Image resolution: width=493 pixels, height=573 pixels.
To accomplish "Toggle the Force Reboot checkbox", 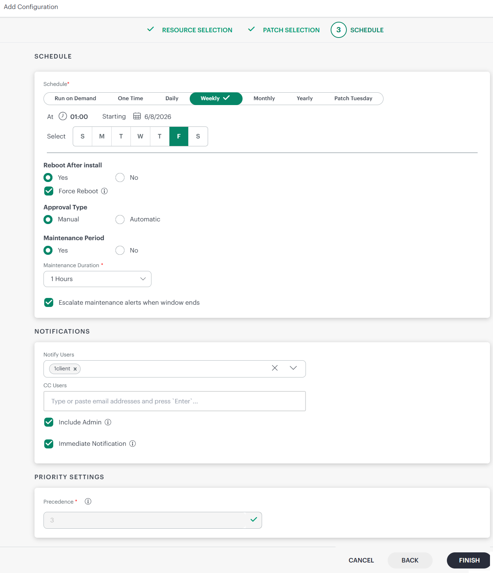I will point(49,191).
